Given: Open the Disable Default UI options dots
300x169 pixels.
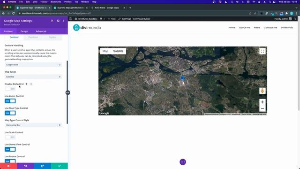Looking at the screenshot, I should click(x=31, y=84).
